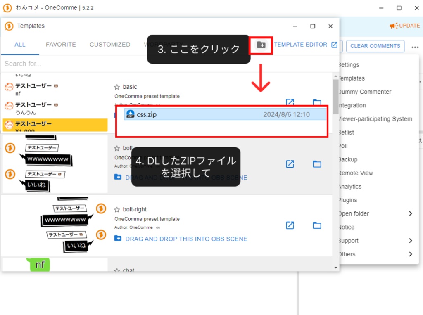423x315 pixels.
Task: Open the folder icon for the bolt template
Action: [317, 164]
